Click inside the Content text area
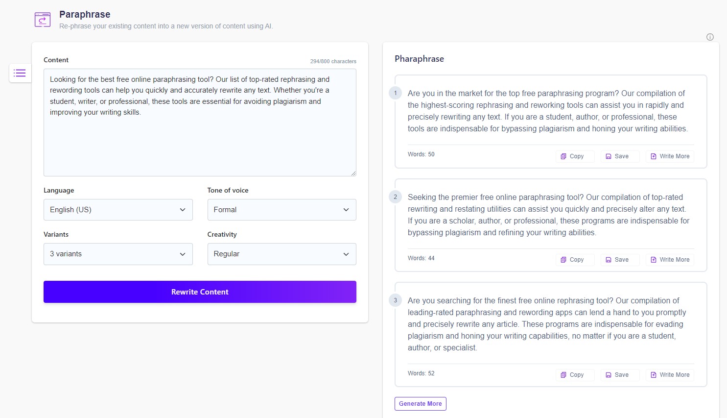The width and height of the screenshot is (727, 418). [200, 142]
